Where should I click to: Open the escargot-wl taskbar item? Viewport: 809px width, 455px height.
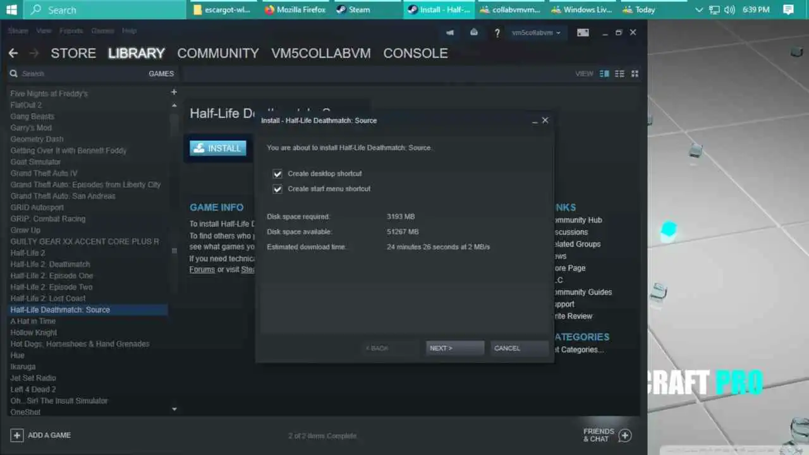coord(222,9)
